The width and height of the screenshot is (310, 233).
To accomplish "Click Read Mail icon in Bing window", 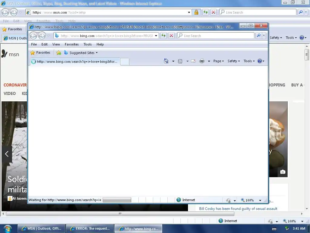I will tap(193, 61).
